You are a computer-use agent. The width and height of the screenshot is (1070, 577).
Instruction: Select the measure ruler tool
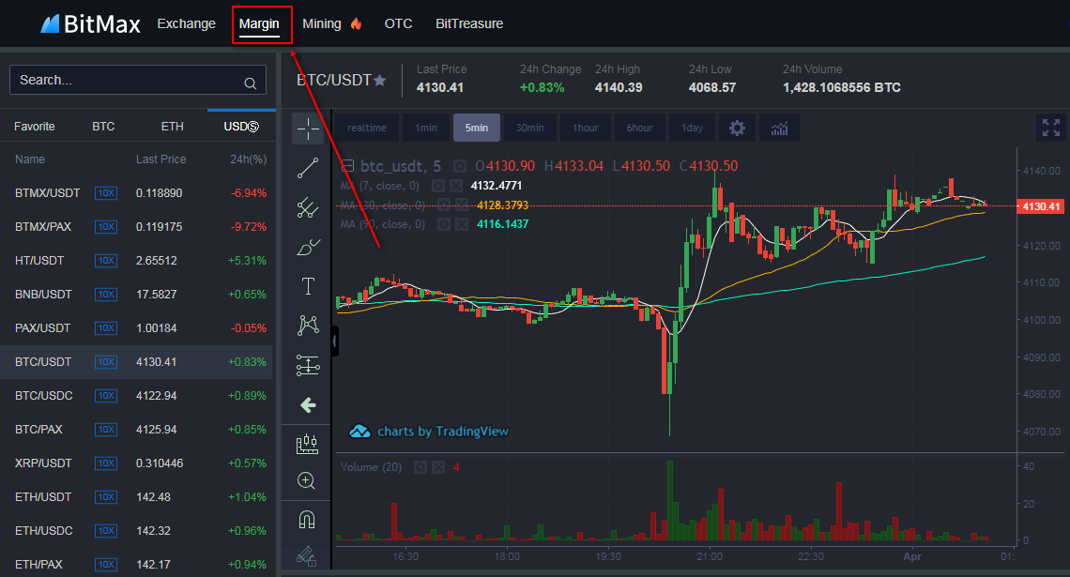click(x=307, y=444)
